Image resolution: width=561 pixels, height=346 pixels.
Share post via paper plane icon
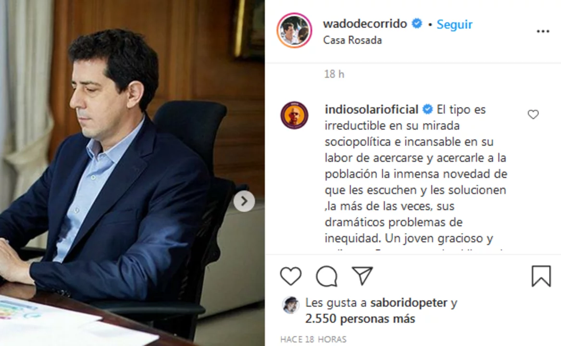pos(362,275)
